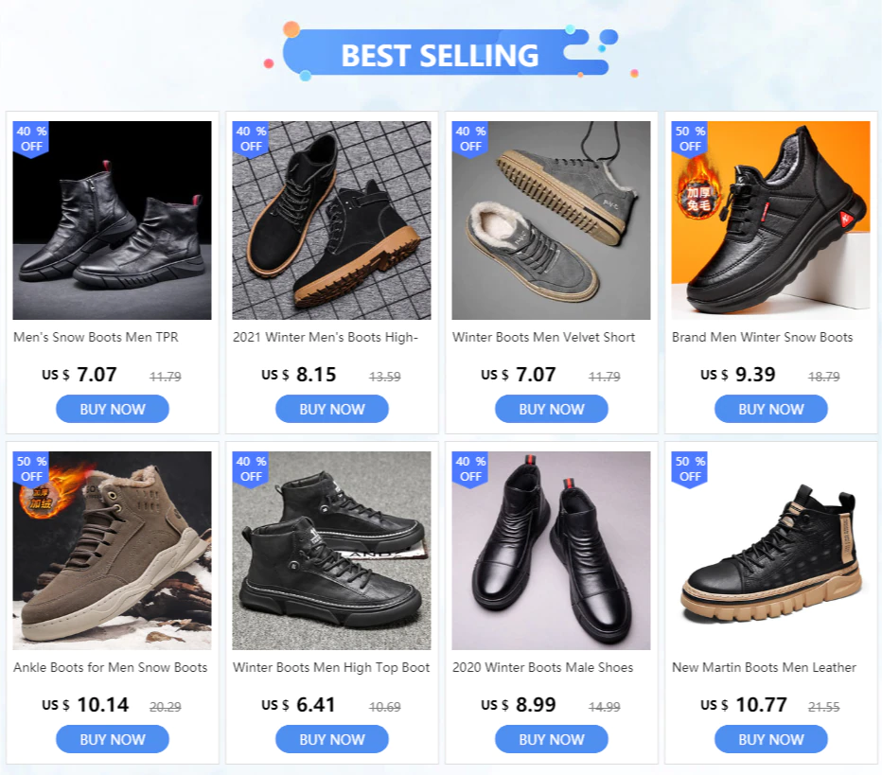Image resolution: width=882 pixels, height=775 pixels.
Task: Click BUY NOW under Ankle Boots for Men
Action: point(113,739)
